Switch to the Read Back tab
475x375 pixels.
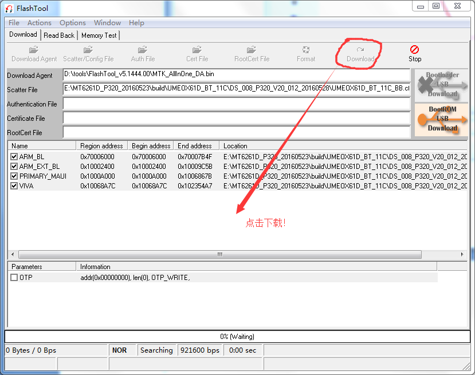tap(58, 35)
